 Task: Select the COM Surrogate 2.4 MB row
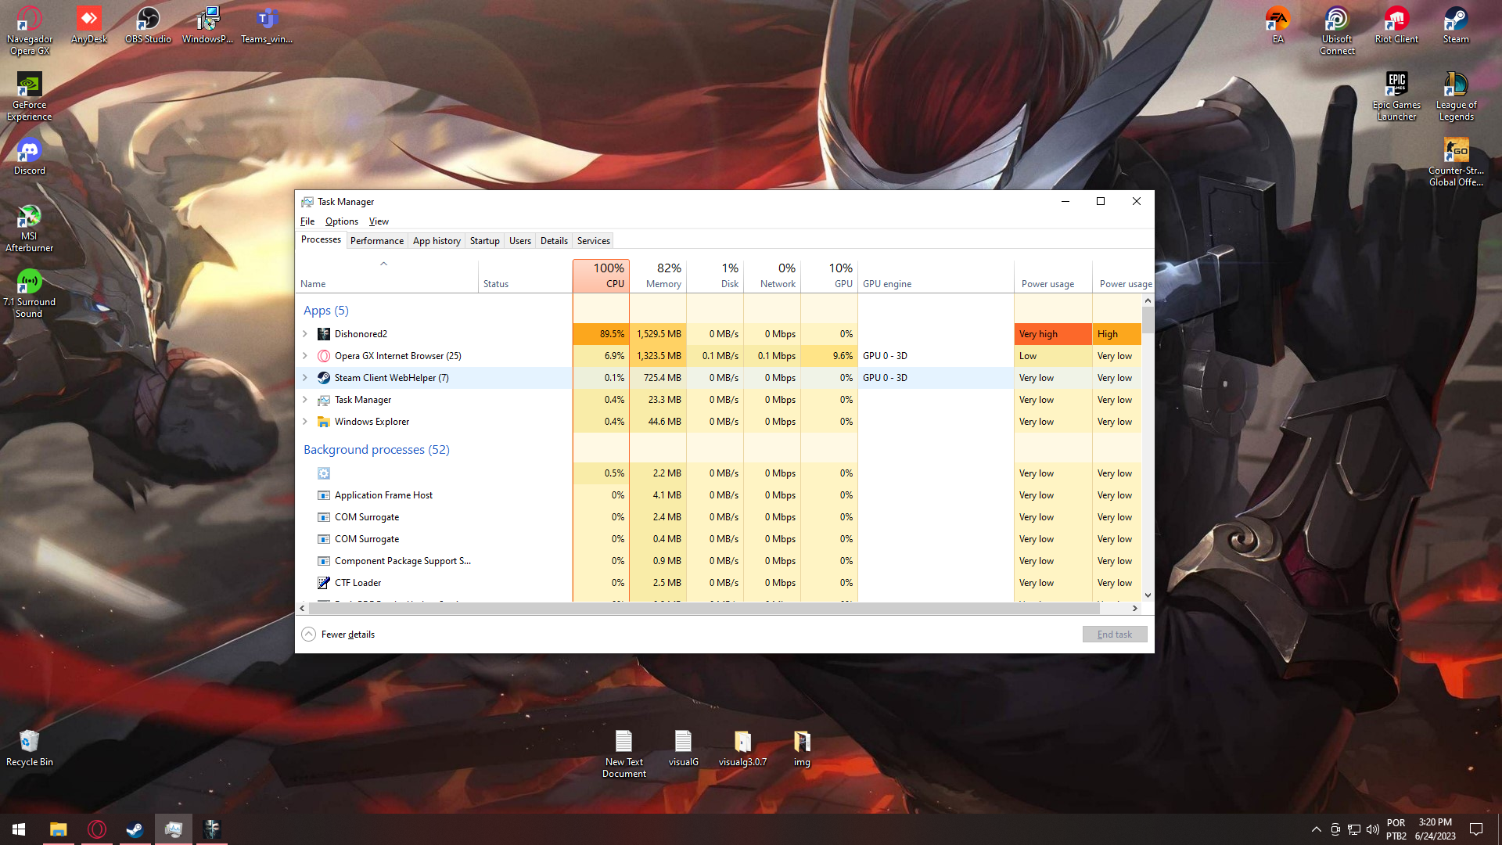coord(718,517)
